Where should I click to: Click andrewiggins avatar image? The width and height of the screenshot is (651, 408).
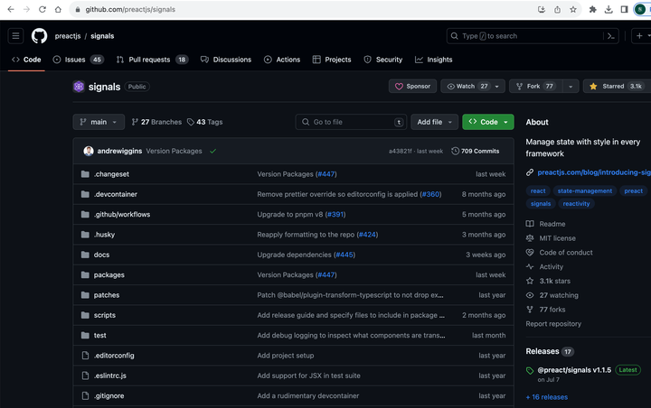[89, 151]
